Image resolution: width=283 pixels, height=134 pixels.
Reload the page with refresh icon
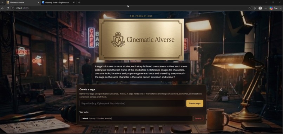click(8, 8)
